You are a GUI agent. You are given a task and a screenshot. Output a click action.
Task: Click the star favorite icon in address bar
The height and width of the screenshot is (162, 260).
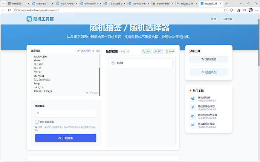point(225,10)
